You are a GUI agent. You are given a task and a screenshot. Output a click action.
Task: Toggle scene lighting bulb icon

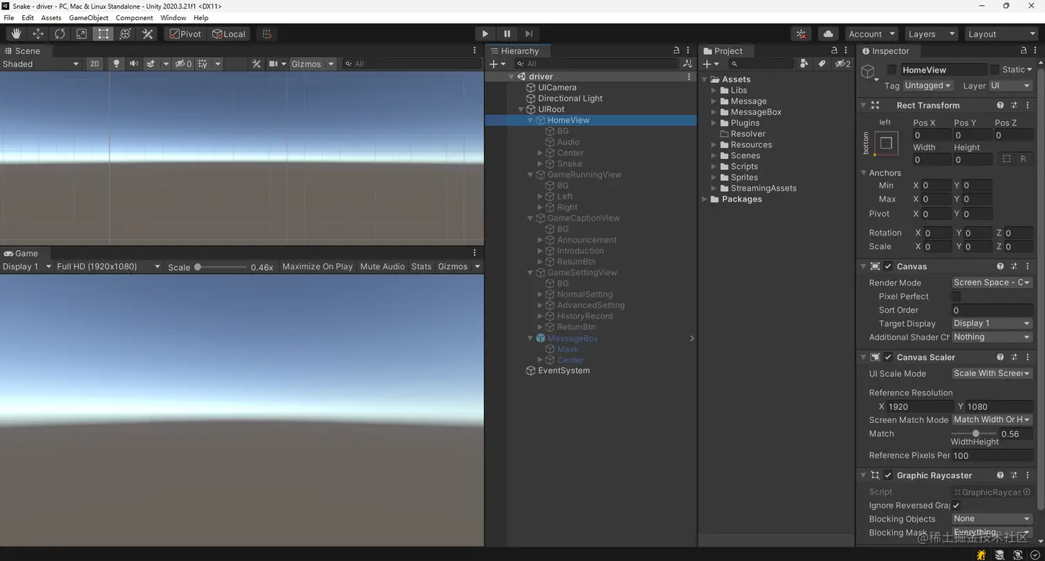pos(116,64)
